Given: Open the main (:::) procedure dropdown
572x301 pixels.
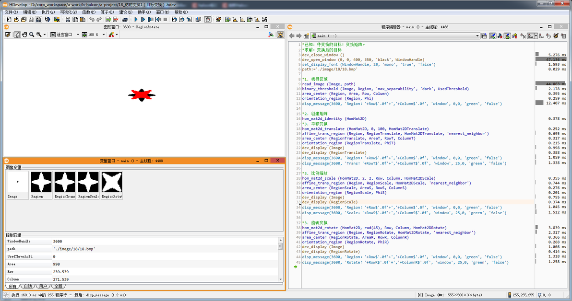Looking at the screenshot, I should pyautogui.click(x=477, y=36).
